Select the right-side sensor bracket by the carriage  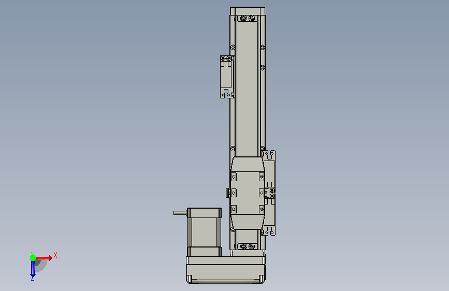coord(269,193)
